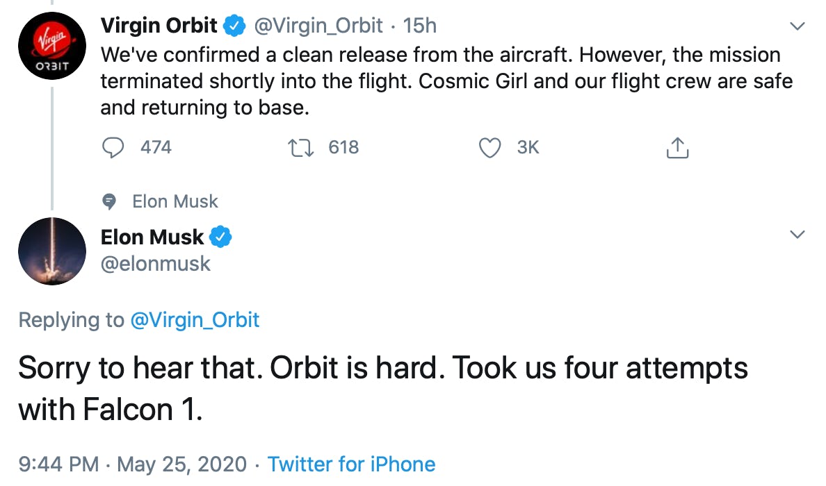Open Elon Musk's rocket launch avatar

[x=52, y=251]
